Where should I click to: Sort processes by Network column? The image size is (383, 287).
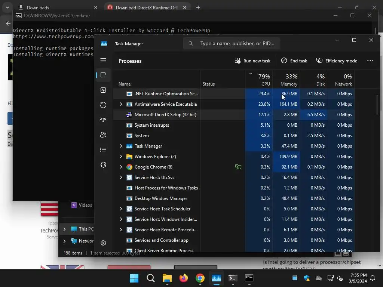click(x=341, y=79)
